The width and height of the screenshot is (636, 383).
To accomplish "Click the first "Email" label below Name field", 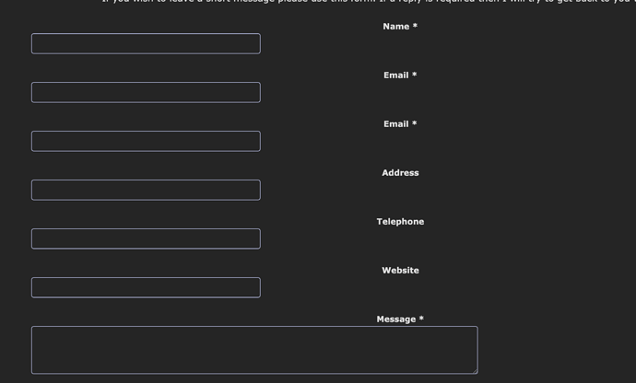I will tap(396, 75).
